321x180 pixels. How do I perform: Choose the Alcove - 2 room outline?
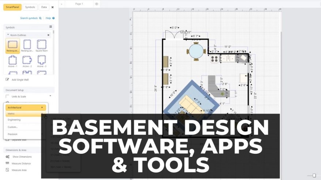(x=27, y=62)
